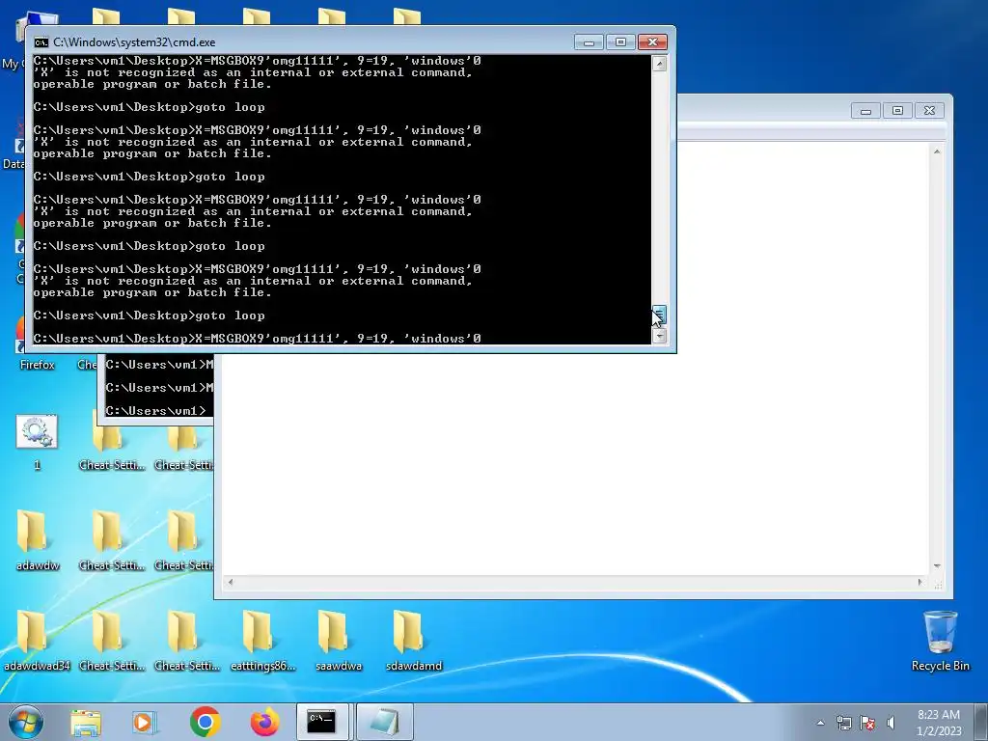Switch to the cmd taskbar button
This screenshot has width=988, height=741.
coord(322,722)
